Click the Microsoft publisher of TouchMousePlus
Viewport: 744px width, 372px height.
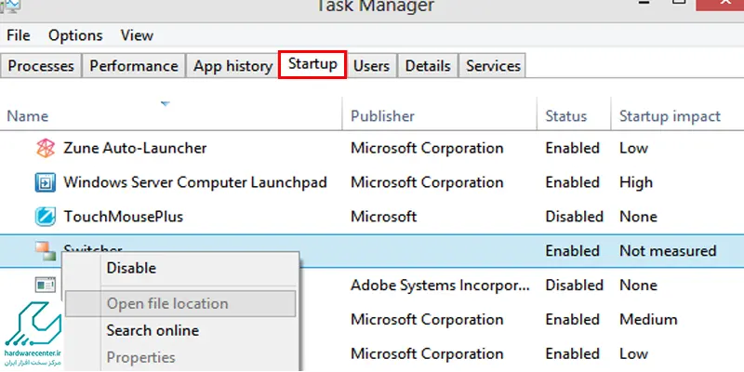tap(383, 217)
